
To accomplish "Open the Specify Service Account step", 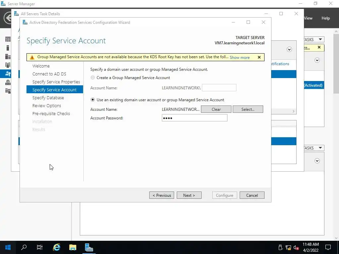I will (x=55, y=90).
